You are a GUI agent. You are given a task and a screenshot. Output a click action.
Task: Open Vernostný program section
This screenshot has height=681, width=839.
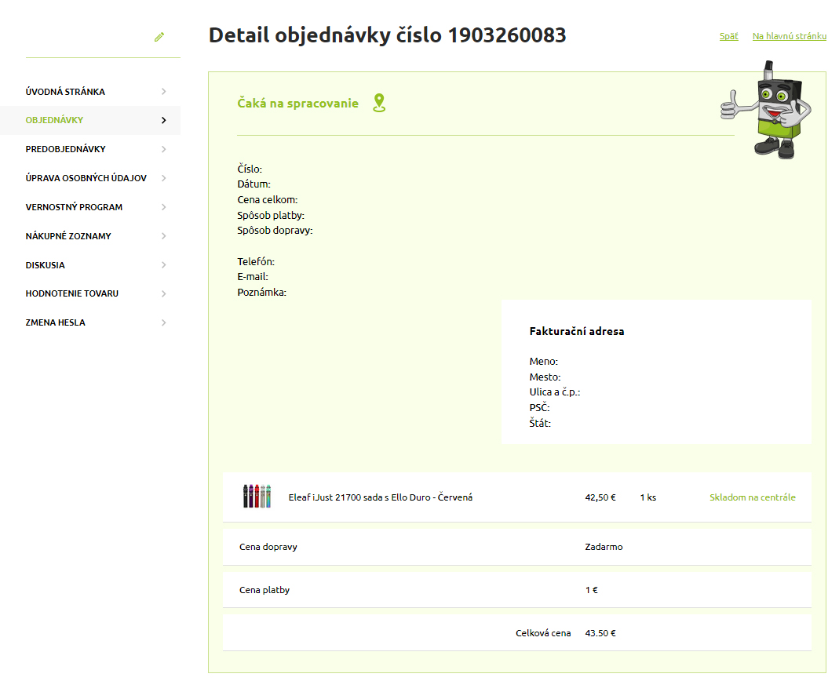[x=74, y=207]
